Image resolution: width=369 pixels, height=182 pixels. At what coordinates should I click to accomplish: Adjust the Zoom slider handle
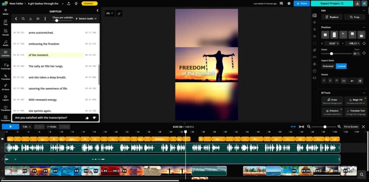click(332, 54)
